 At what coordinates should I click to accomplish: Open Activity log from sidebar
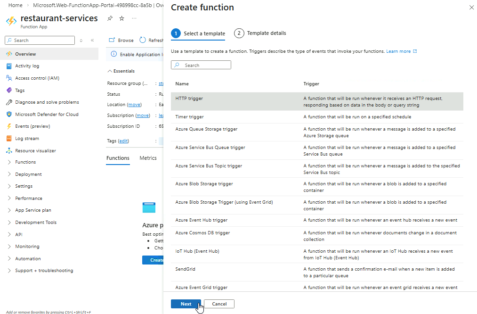click(27, 66)
